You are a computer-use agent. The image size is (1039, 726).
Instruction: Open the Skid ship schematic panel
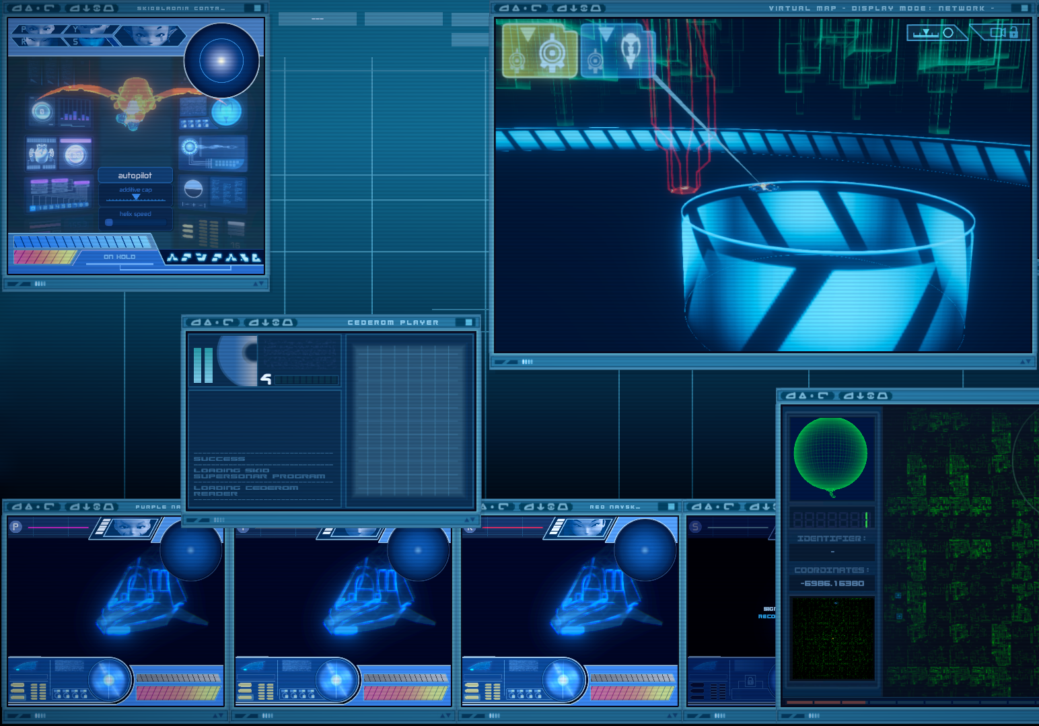[41, 154]
